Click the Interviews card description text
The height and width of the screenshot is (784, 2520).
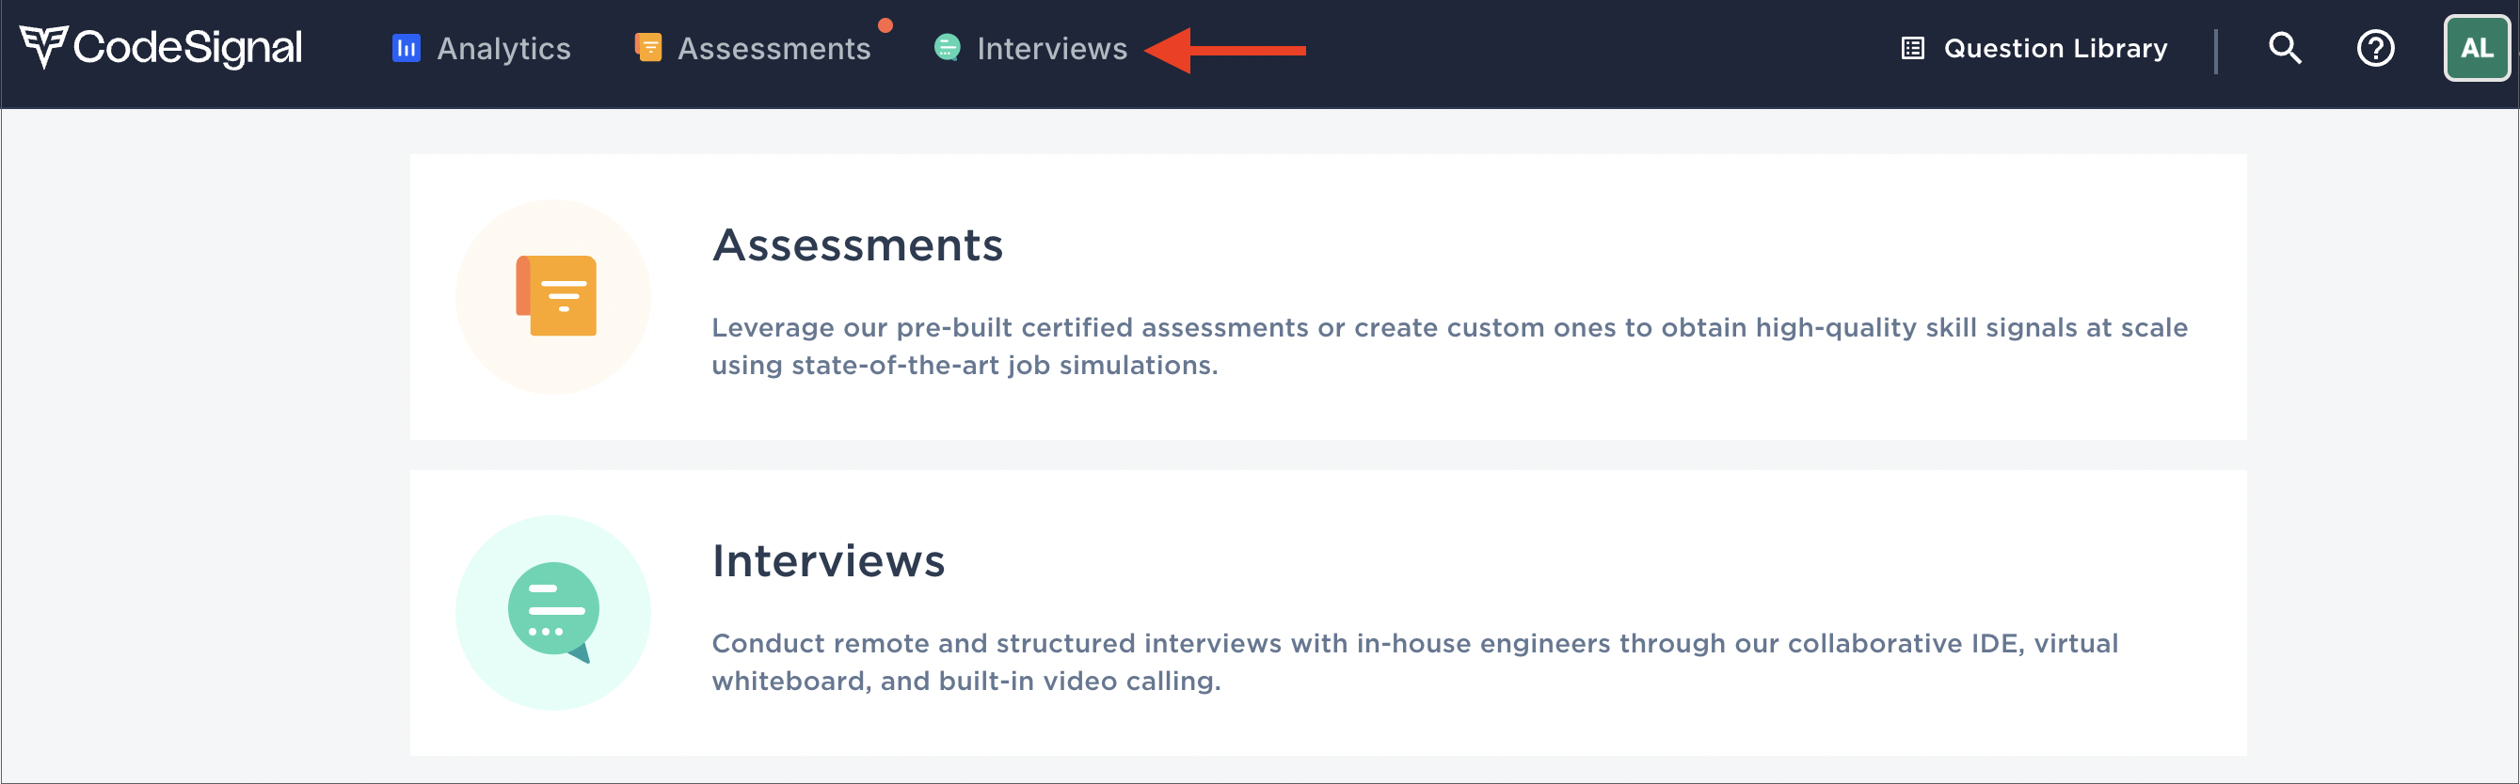pos(1413,662)
